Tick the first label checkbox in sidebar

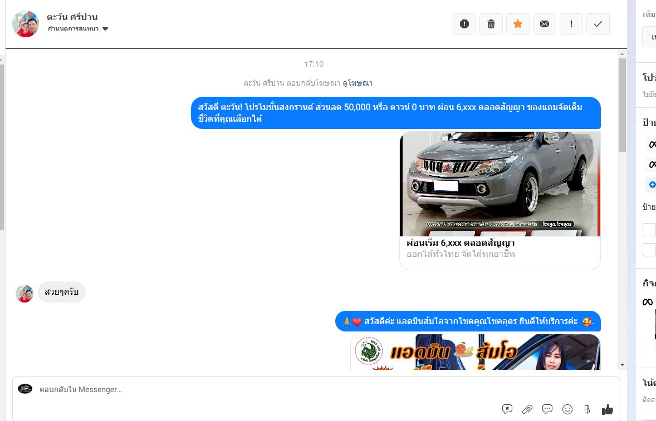[x=649, y=230]
